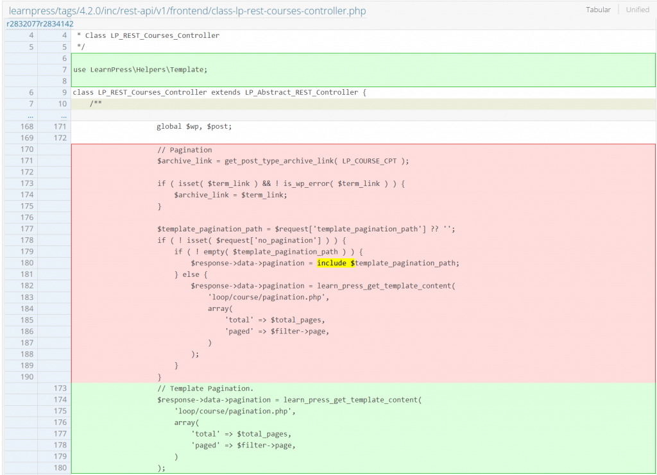This screenshot has width=657, height=475.
Task: Open the class-lp-rest-courses-controller.php file path link
Action: coord(187,11)
